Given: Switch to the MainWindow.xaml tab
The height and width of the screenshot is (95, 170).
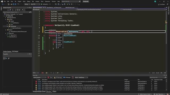Looking at the screenshot, I should [x=70, y=8].
